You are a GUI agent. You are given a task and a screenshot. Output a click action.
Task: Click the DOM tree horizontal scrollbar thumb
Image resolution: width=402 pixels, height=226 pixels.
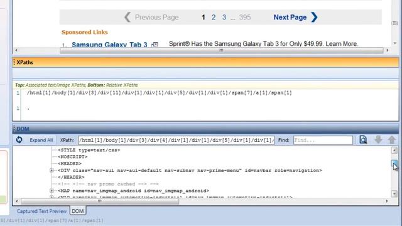click(100, 201)
